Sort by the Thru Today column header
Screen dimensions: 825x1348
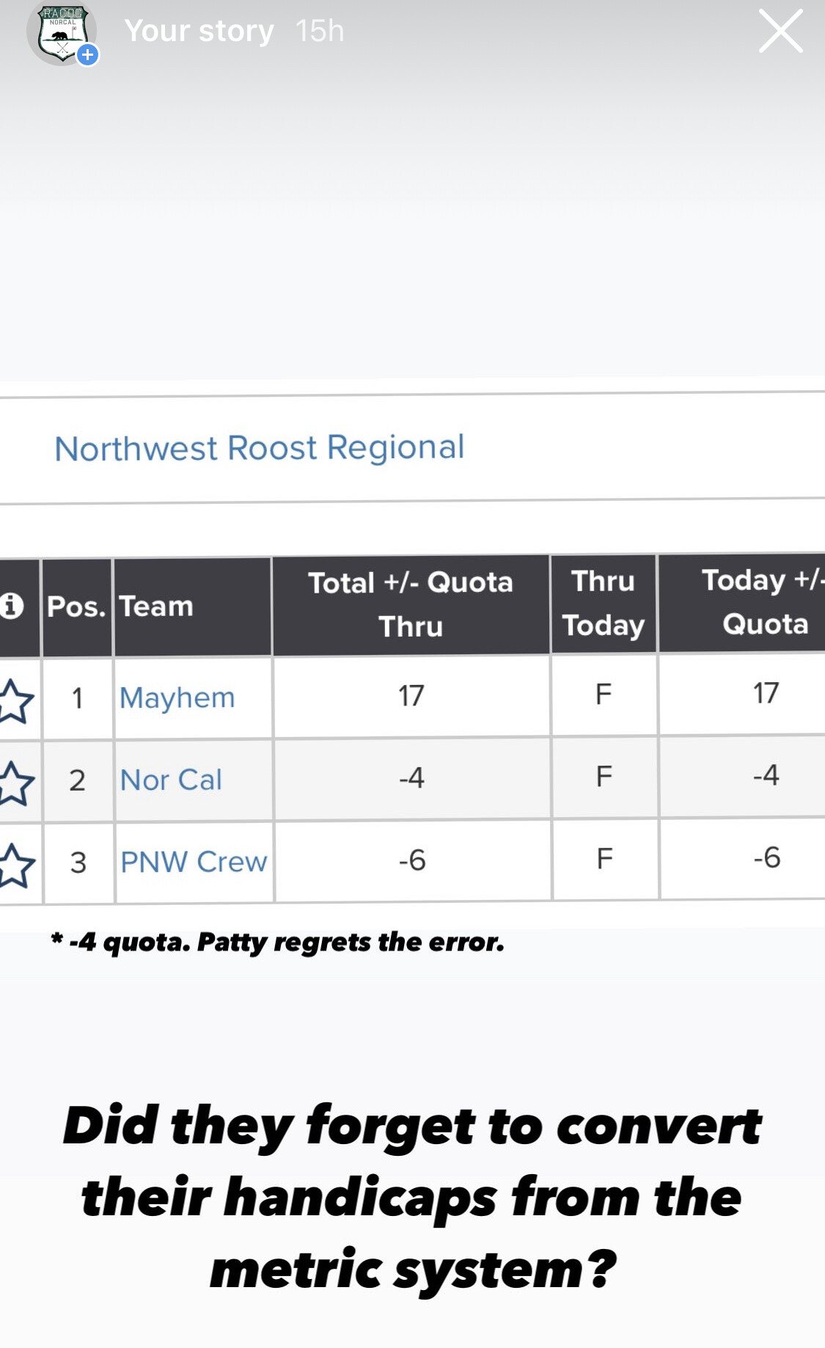coord(603,603)
